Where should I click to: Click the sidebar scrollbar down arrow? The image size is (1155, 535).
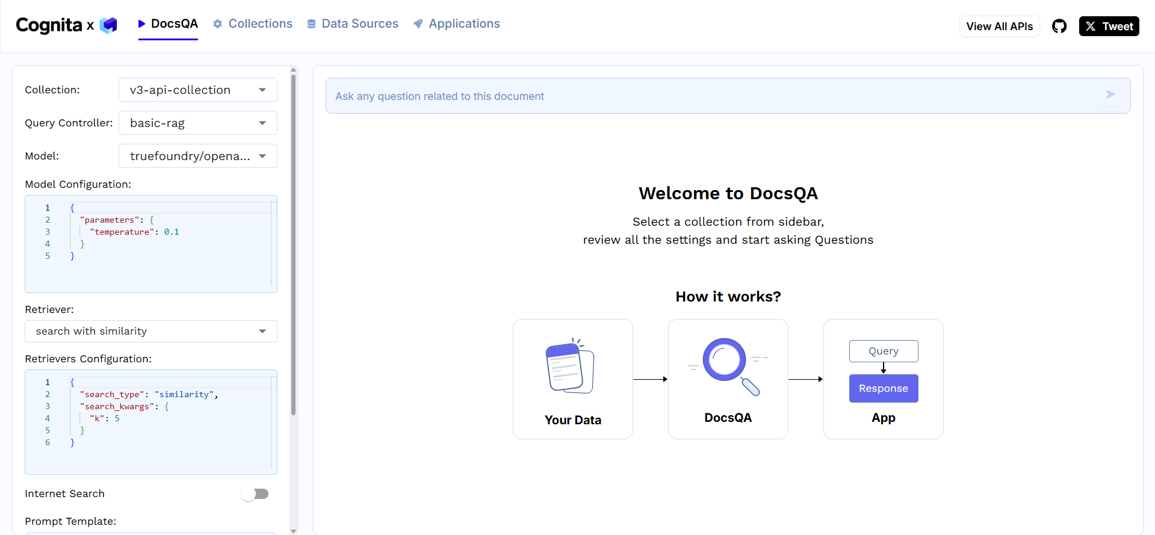(293, 531)
